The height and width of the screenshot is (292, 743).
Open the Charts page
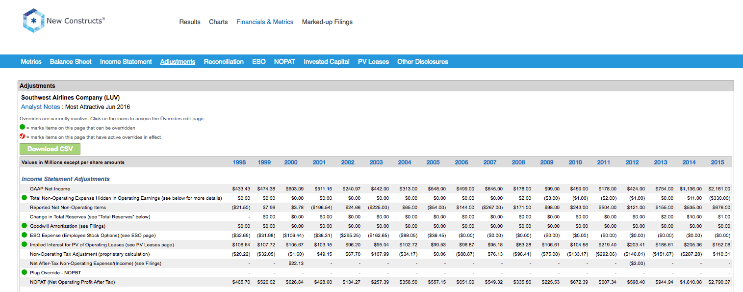pos(218,22)
